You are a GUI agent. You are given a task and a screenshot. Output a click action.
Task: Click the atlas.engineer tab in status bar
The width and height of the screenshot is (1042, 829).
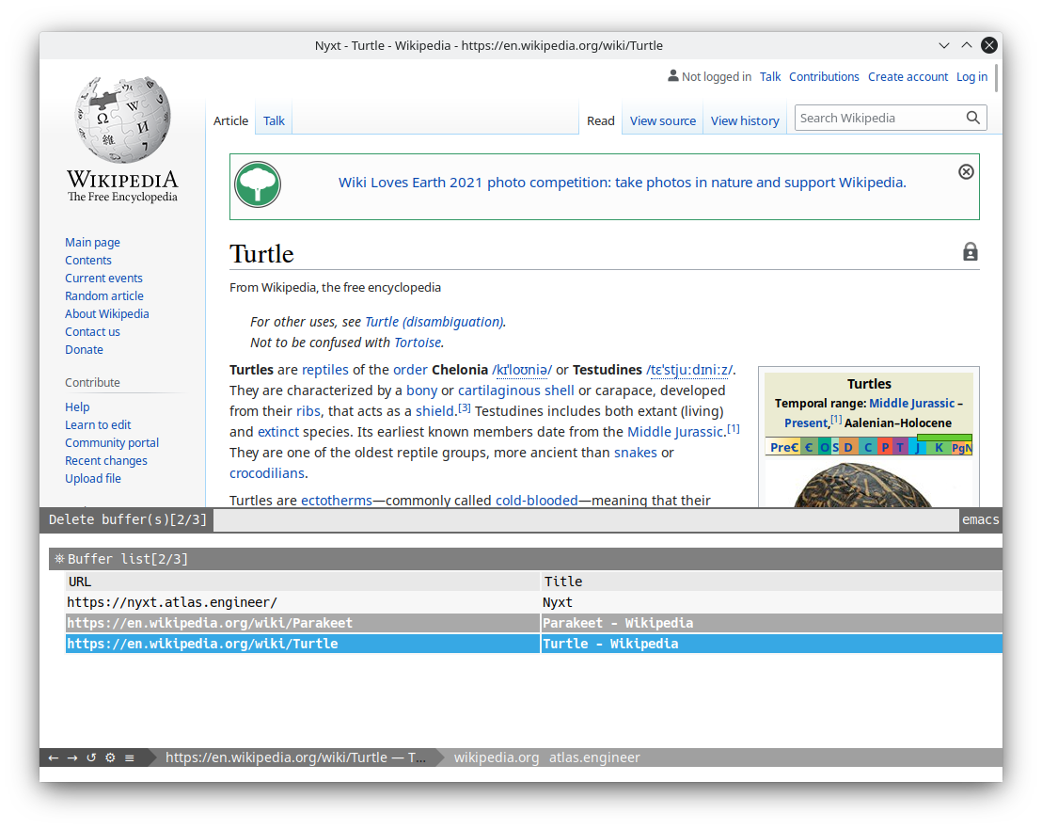pos(594,757)
